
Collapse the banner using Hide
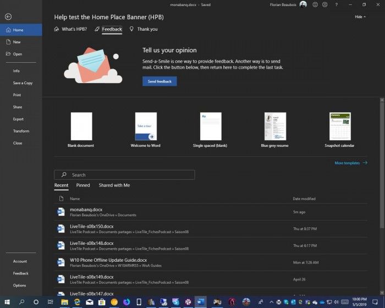(x=360, y=17)
